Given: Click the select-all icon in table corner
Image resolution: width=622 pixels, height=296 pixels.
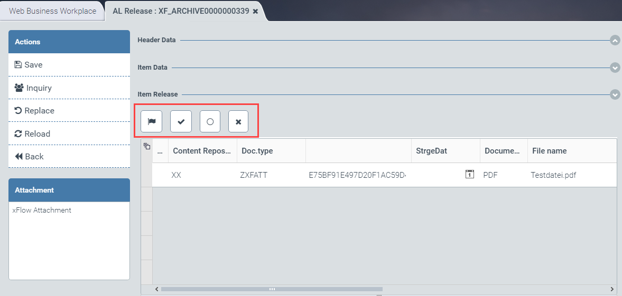Looking at the screenshot, I should (x=147, y=147).
